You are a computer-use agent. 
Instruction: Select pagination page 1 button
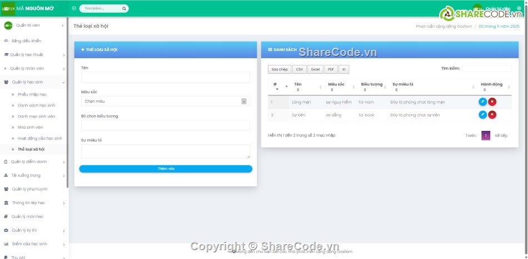(486, 135)
